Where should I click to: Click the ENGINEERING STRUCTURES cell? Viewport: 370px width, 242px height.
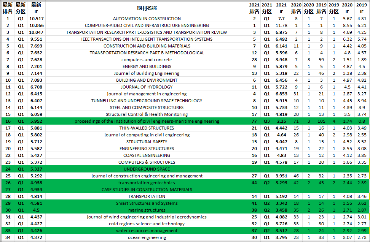coord(147,149)
